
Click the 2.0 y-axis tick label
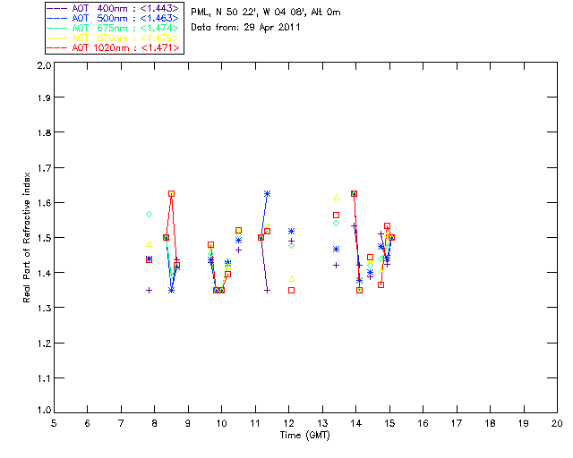click(x=44, y=65)
